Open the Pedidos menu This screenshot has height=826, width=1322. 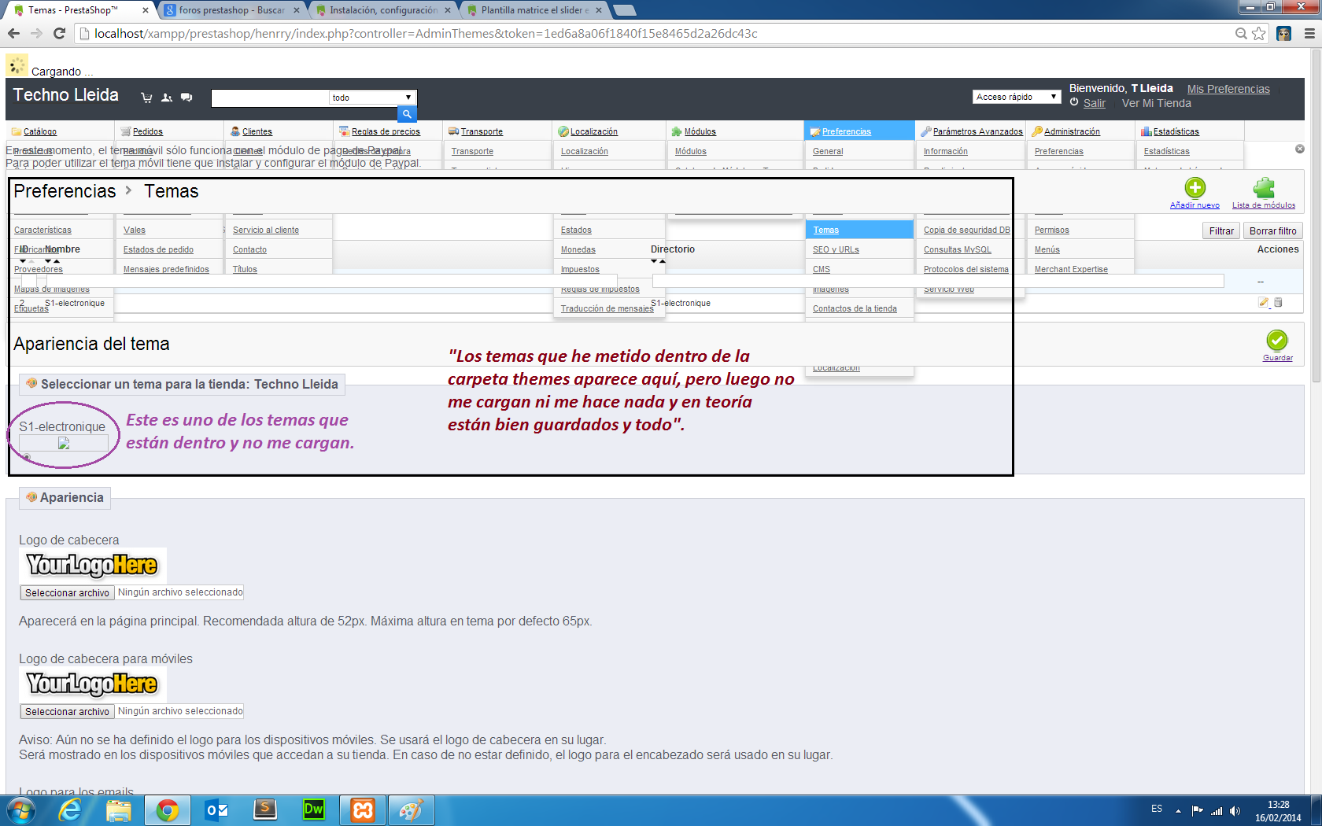(147, 131)
